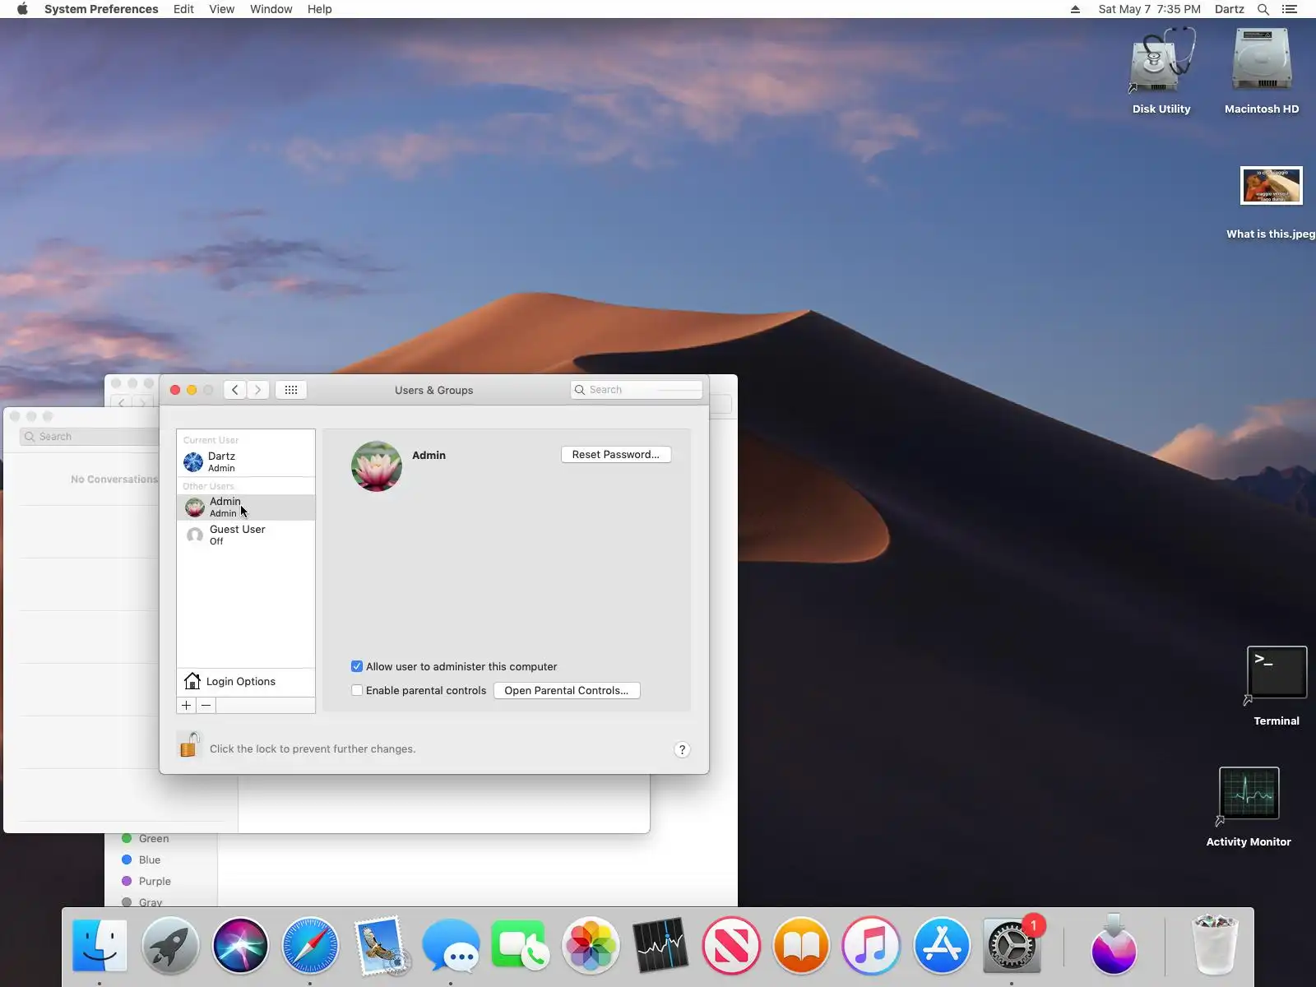Uncheck Allow user to administer this computer
Image resolution: width=1316 pixels, height=987 pixels.
pyautogui.click(x=357, y=666)
